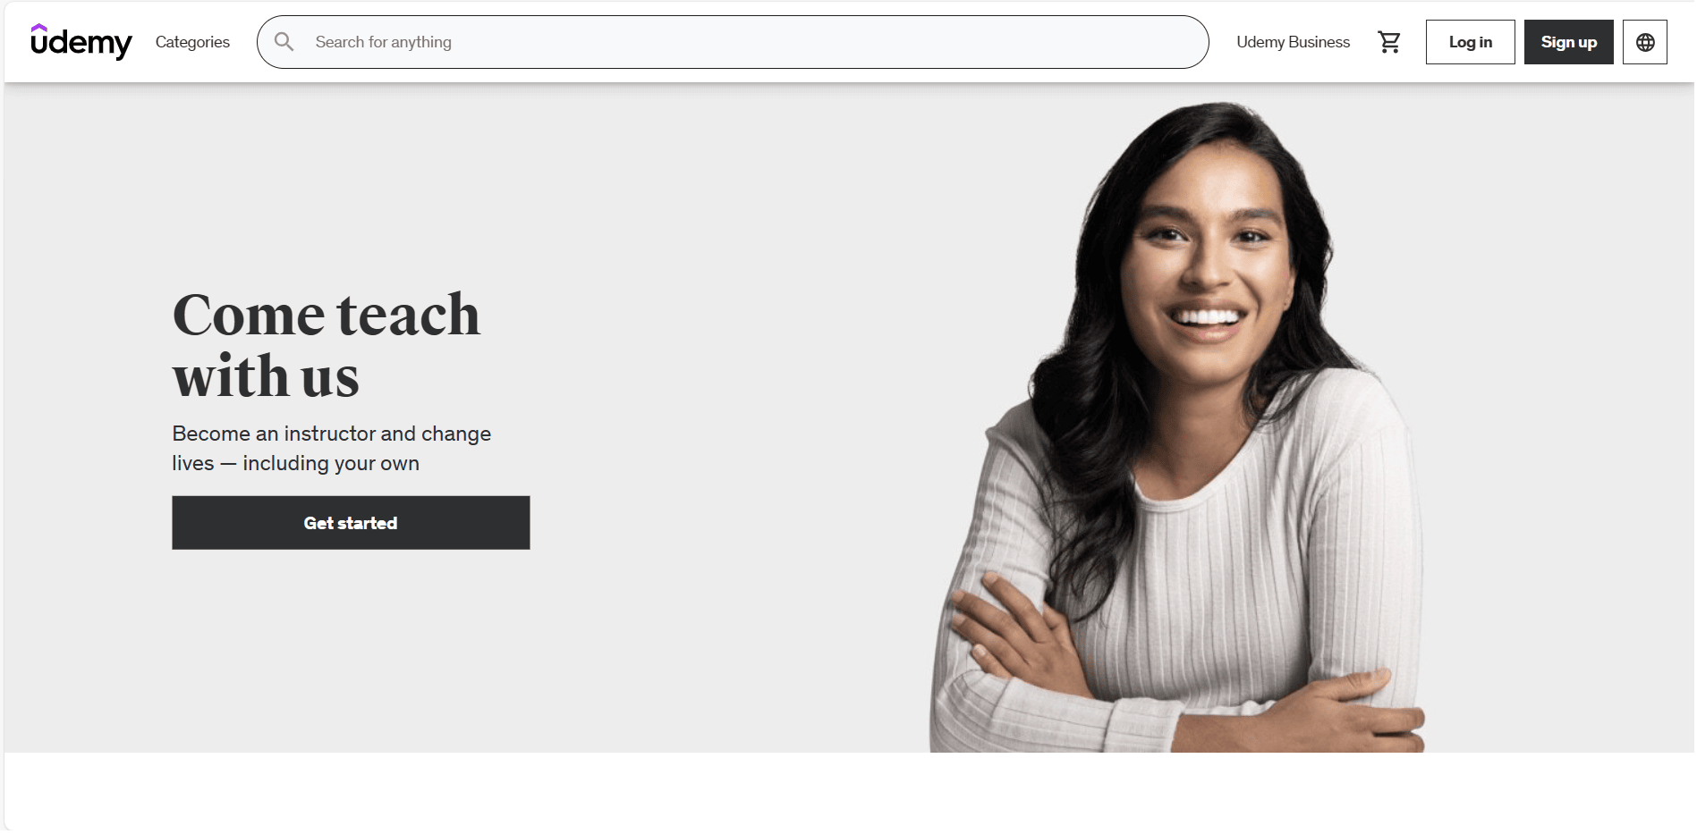Click the Udemy logo
The width and height of the screenshot is (1697, 834).
[81, 42]
